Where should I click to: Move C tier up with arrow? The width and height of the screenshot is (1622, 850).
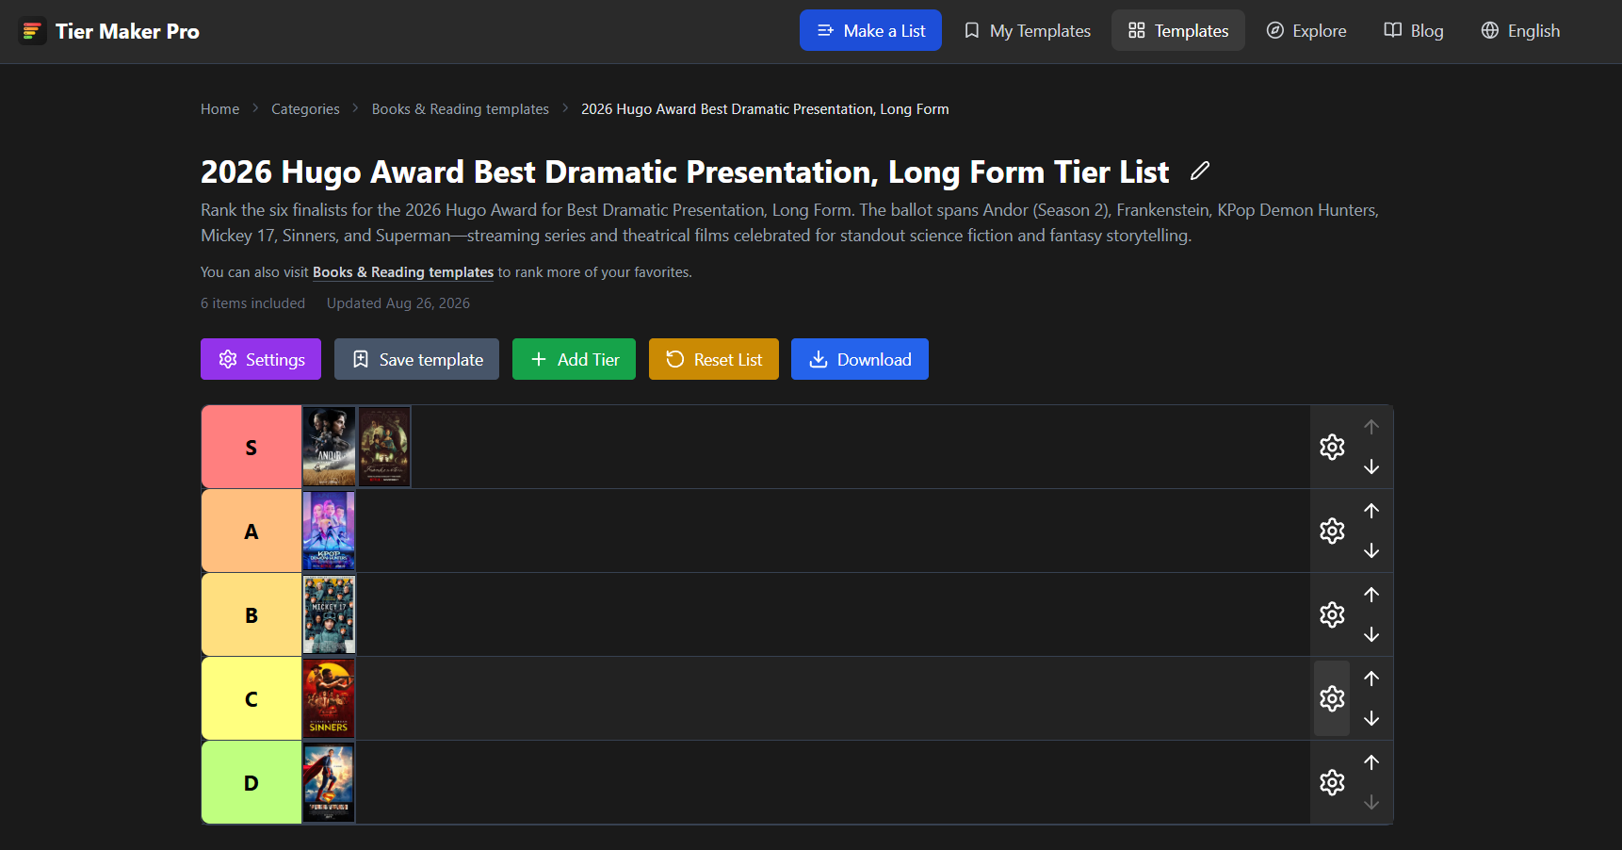pos(1371,678)
